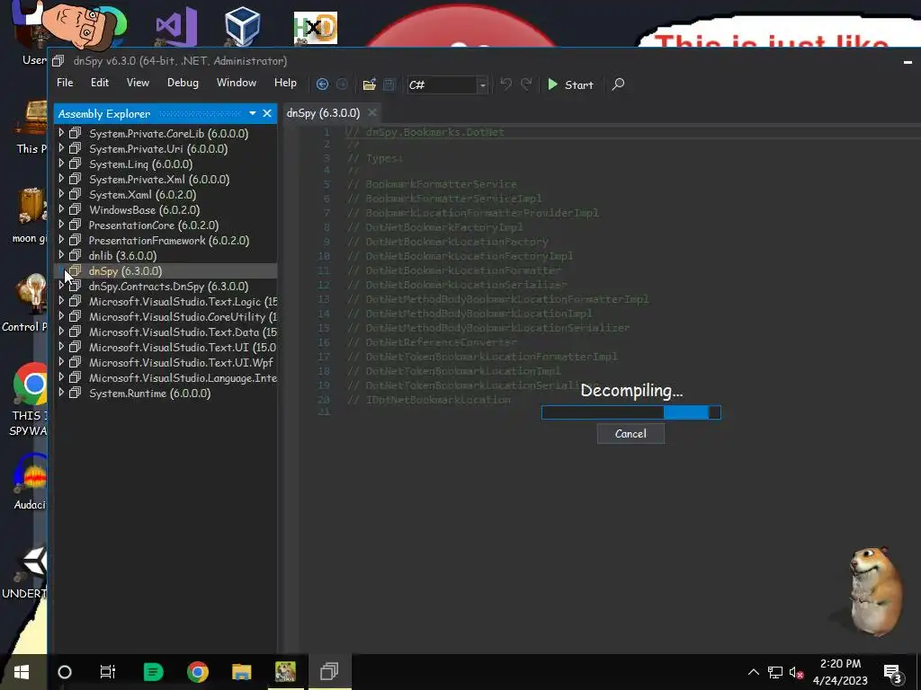Click the network status tray icon
This screenshot has width=921, height=690.
(774, 672)
